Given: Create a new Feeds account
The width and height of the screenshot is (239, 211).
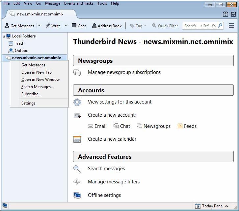Looking at the screenshot, I should [x=187, y=126].
